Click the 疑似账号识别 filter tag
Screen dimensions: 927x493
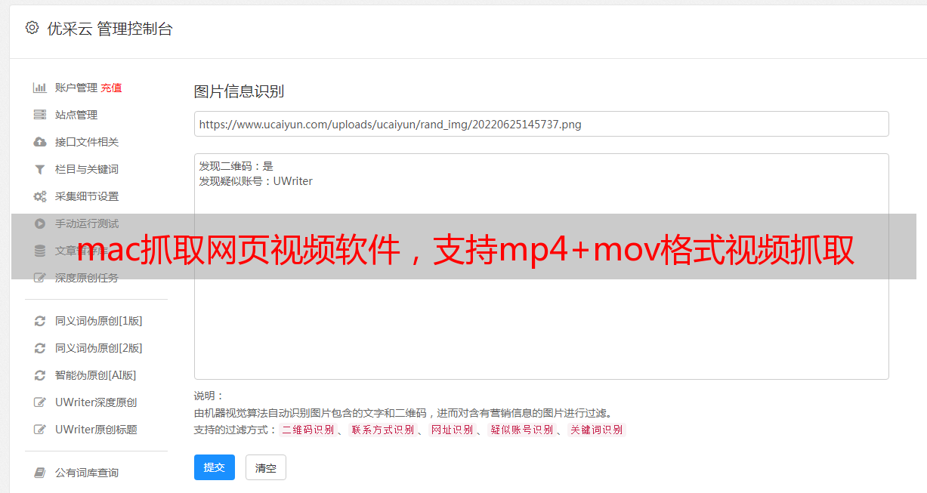521,430
